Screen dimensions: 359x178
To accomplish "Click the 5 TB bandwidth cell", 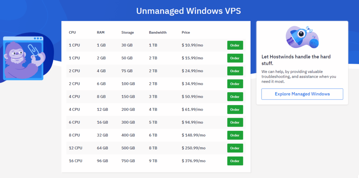I will point(153,122).
